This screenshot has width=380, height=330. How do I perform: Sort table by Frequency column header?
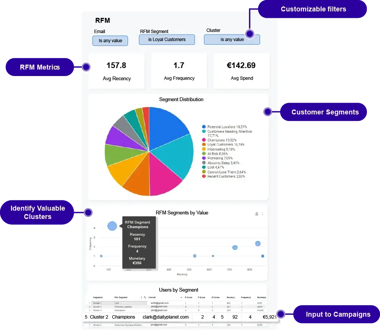coord(246,297)
